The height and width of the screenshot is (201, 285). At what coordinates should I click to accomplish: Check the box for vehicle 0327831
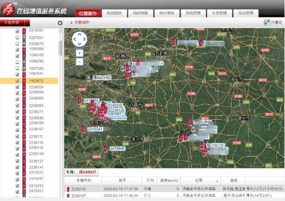pyautogui.click(x=18, y=38)
